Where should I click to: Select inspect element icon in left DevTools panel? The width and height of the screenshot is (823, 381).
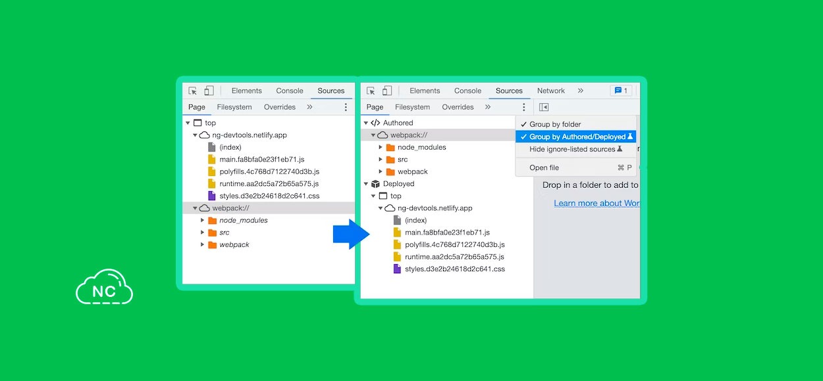(193, 91)
